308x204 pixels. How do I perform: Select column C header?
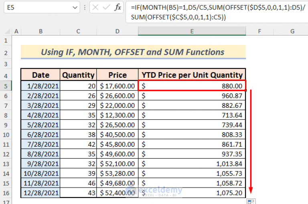point(78,31)
